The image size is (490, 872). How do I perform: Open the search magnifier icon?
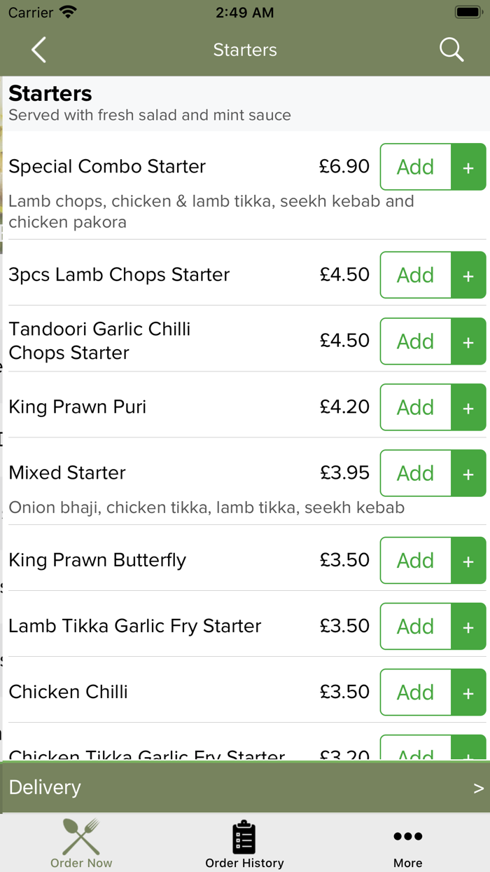click(x=451, y=50)
